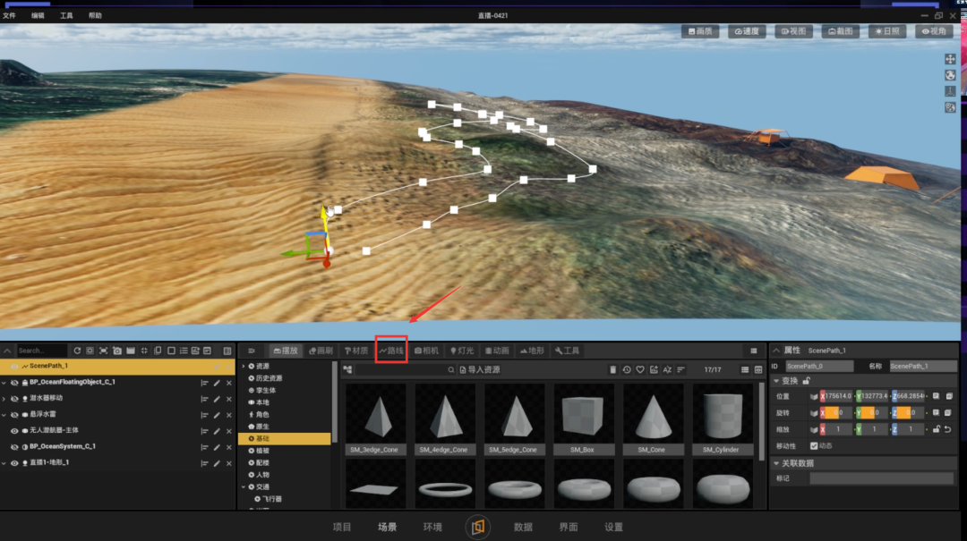
Task: Uncheck the 动态 mobility checkbox
Action: (x=813, y=445)
